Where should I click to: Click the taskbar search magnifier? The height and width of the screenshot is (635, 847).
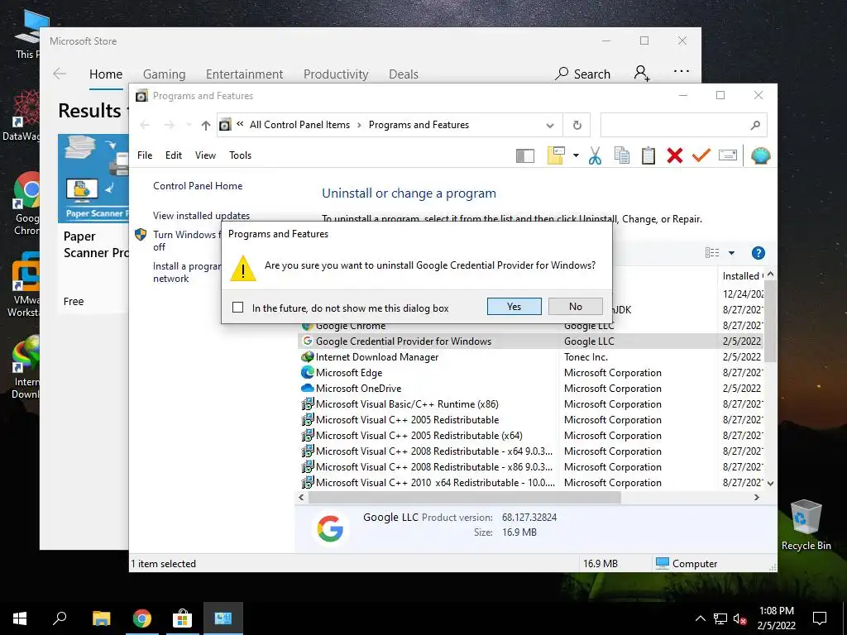coord(60,618)
